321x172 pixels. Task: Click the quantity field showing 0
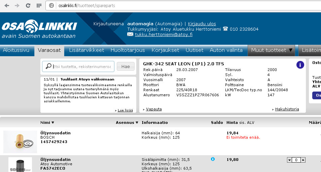point(296,160)
